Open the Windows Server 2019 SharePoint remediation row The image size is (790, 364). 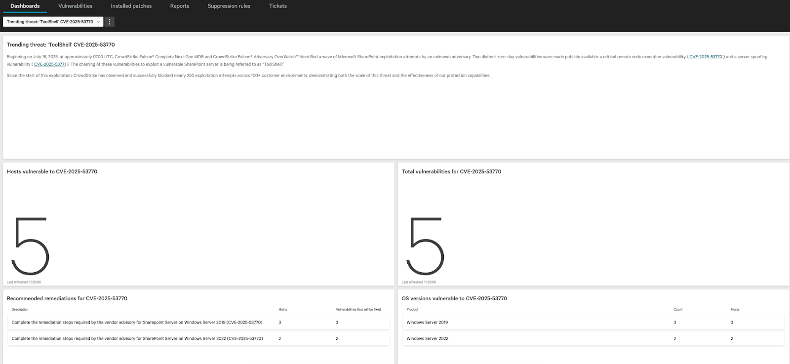click(137, 323)
